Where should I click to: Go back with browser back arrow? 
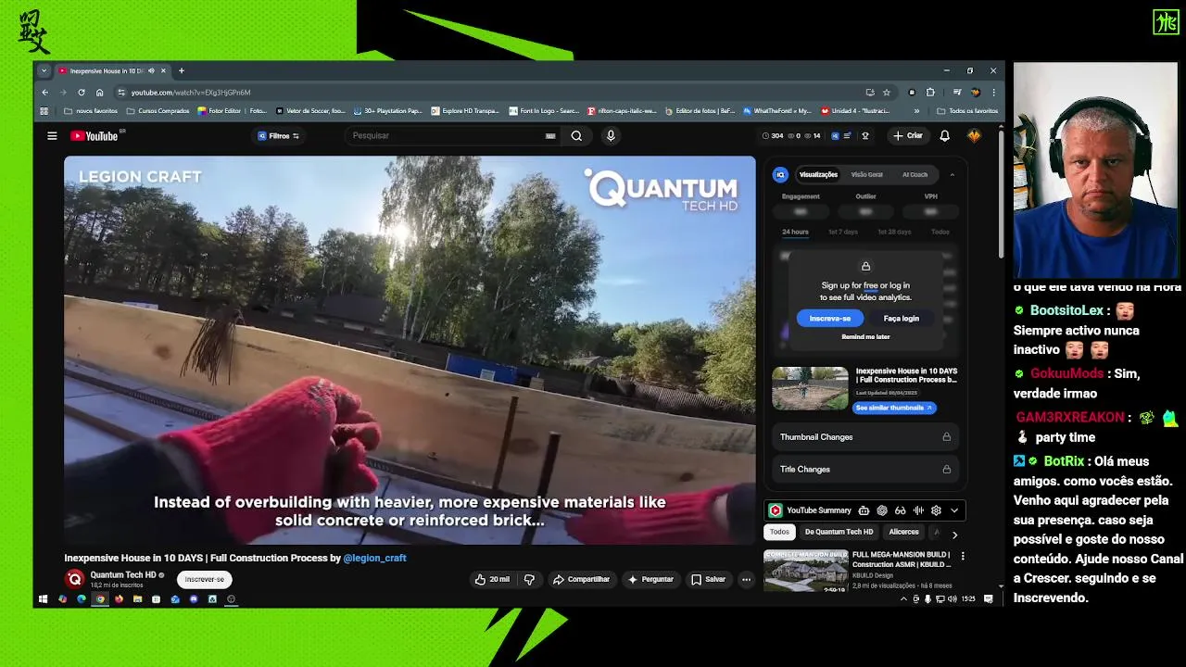(x=44, y=93)
